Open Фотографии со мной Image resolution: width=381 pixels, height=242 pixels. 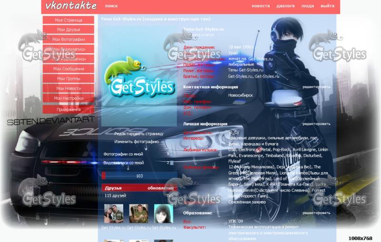pyautogui.click(x=123, y=154)
